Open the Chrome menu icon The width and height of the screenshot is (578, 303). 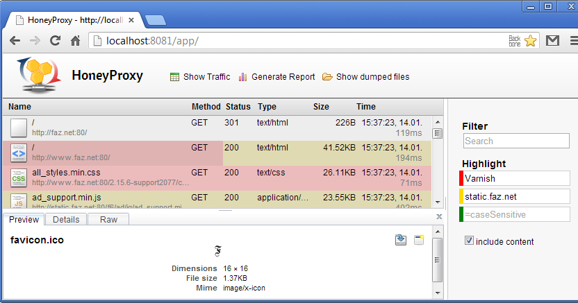pyautogui.click(x=574, y=40)
